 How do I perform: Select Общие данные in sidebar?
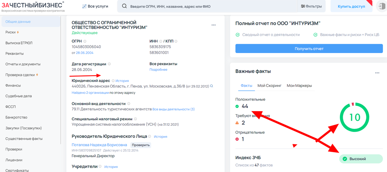tap(31, 22)
